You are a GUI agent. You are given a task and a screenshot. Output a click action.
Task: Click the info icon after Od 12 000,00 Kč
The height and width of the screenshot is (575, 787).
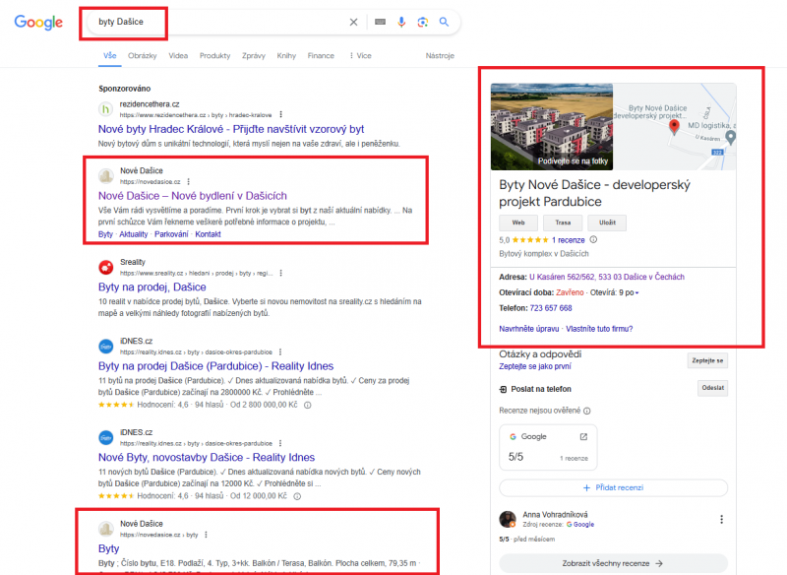tap(297, 496)
